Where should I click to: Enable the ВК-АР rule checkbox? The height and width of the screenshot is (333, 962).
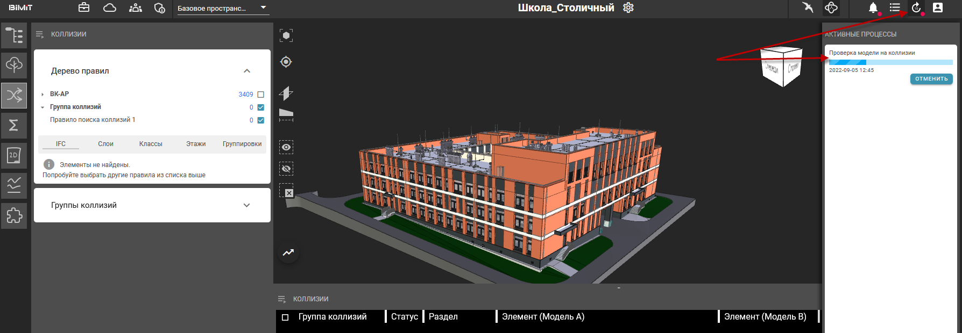(261, 95)
